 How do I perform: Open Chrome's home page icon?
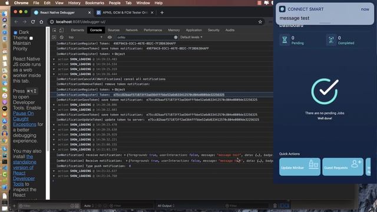tap(41, 22)
